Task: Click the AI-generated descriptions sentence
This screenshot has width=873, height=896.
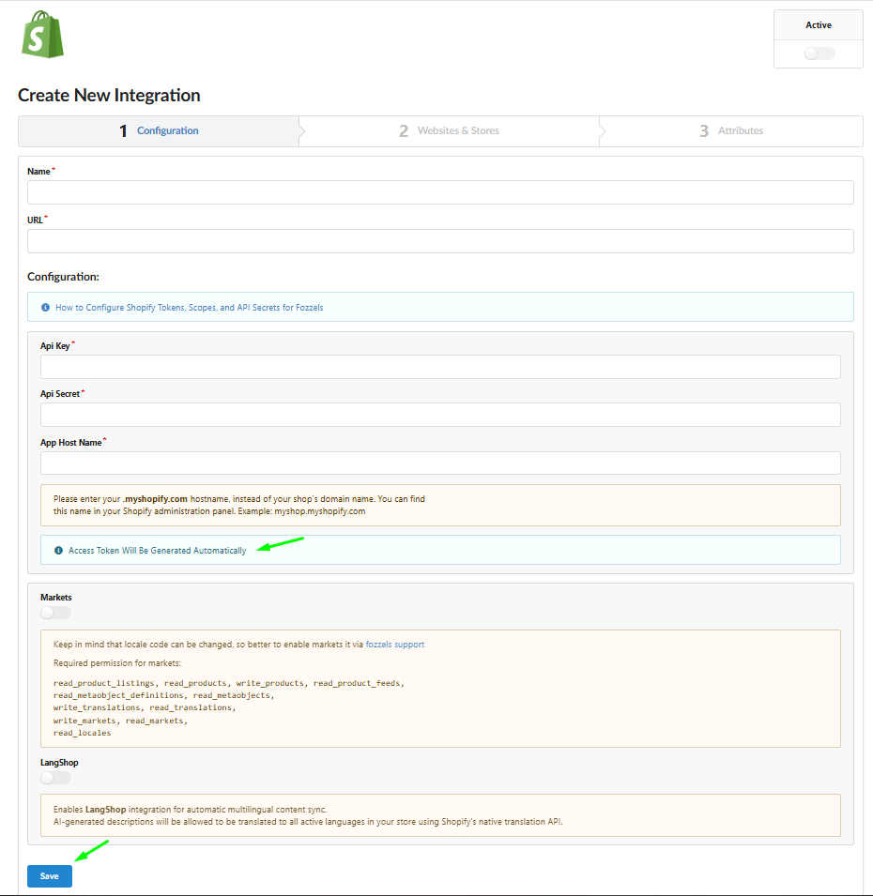Action: 308,822
